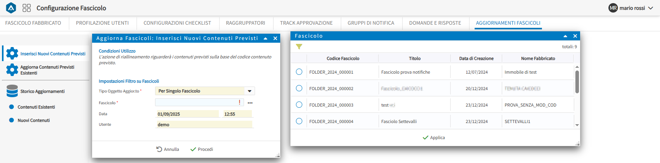The height and width of the screenshot is (163, 660).
Task: Collapse the Fascicolo panel with the arrow
Action: pos(565,36)
